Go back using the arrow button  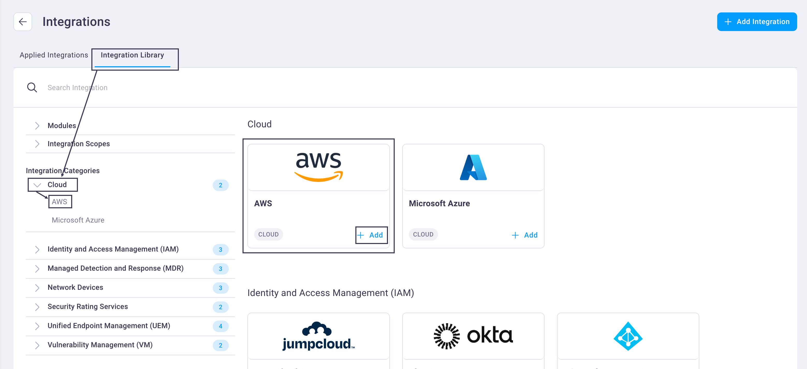pos(23,22)
